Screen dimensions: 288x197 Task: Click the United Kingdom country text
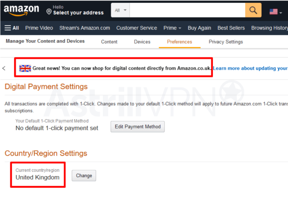tap(37, 177)
